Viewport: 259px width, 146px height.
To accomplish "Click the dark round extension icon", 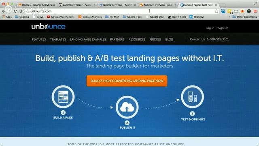I will (249, 11).
